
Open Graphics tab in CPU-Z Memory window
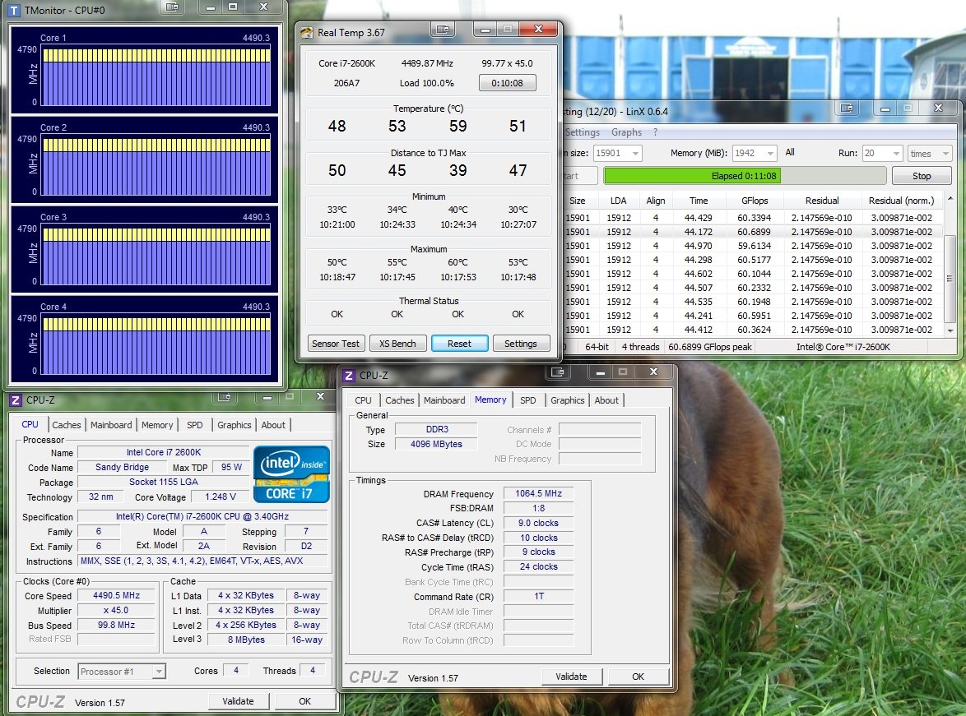[x=568, y=400]
